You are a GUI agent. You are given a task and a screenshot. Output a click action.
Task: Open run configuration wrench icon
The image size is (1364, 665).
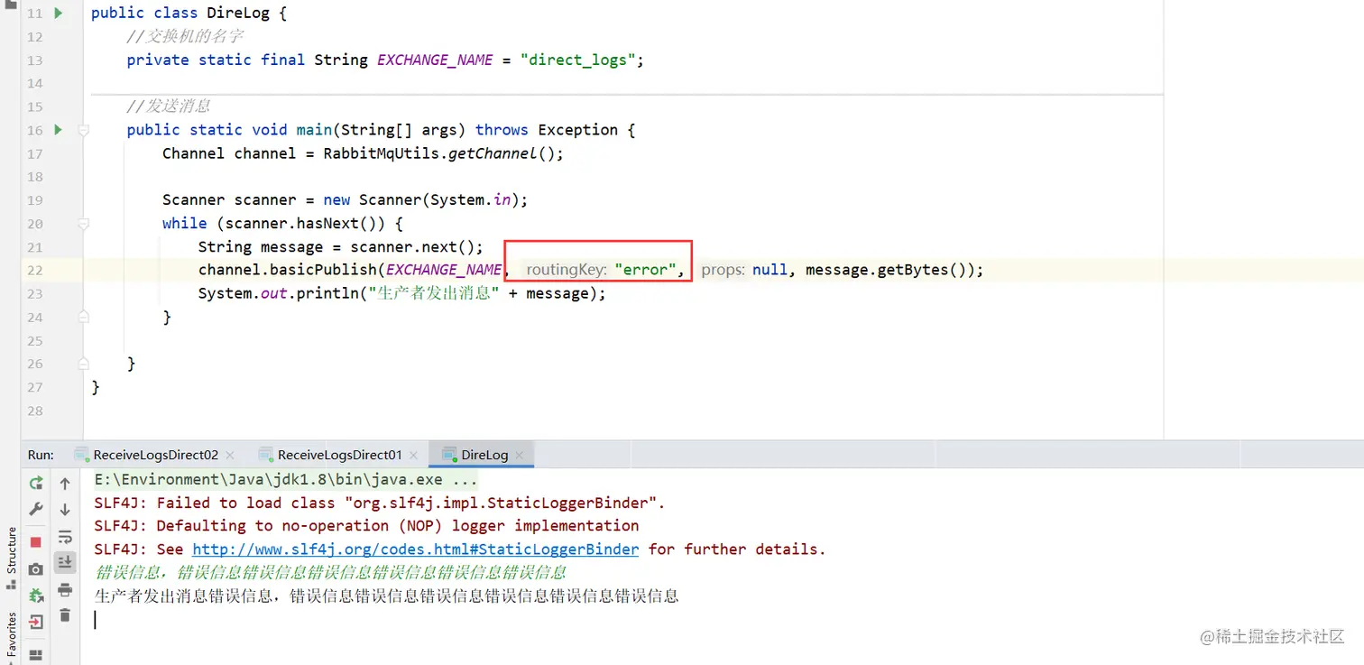click(x=36, y=509)
